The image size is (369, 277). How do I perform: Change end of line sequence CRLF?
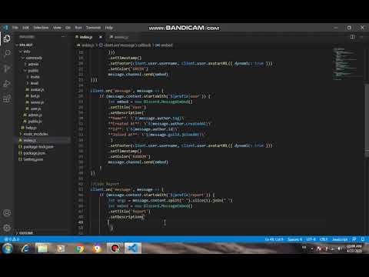(324, 239)
